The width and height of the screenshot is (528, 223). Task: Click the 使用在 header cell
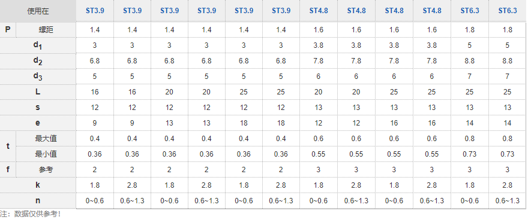[38, 11]
